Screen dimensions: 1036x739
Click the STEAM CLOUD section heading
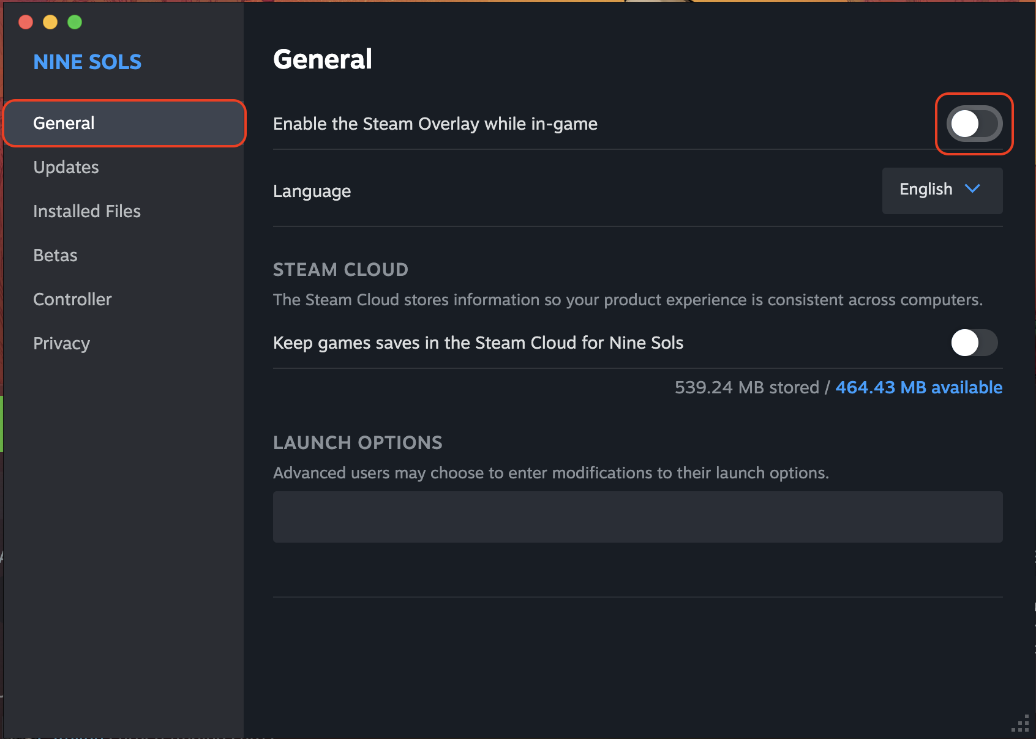340,269
